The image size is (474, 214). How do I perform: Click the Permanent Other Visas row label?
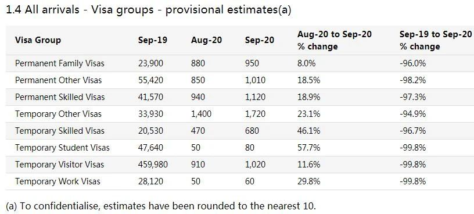click(58, 80)
